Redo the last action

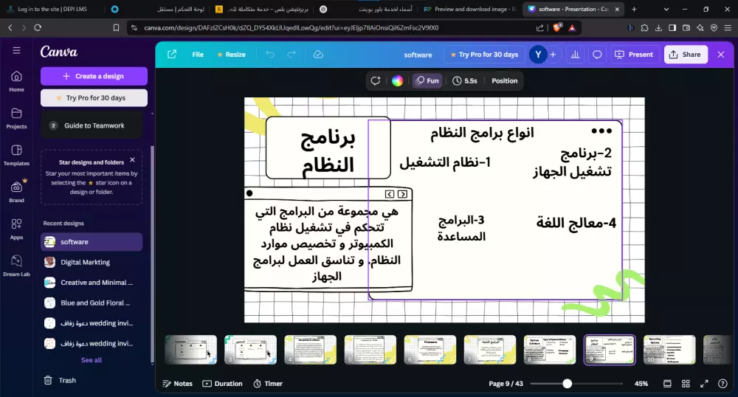(292, 55)
